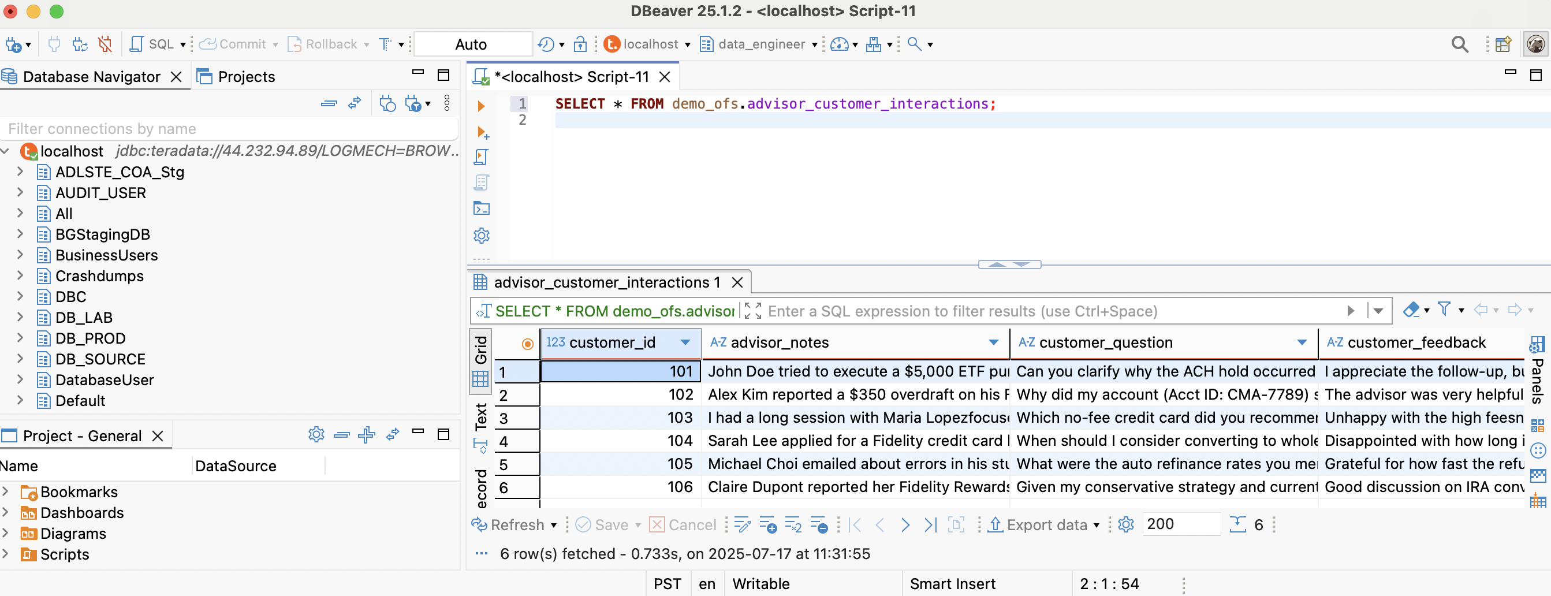Open a new SQL script editor
Screen dimensions: 1551x596
click(153, 44)
